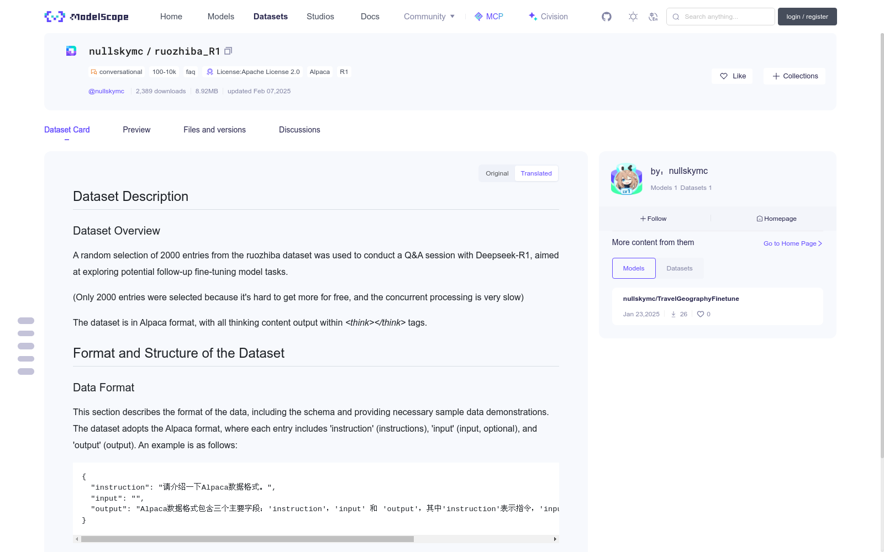The height and width of the screenshot is (552, 884).
Task: Expand the Community dropdown menu
Action: click(429, 17)
